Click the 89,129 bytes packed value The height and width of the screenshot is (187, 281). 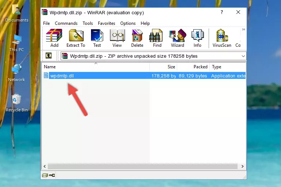point(193,76)
